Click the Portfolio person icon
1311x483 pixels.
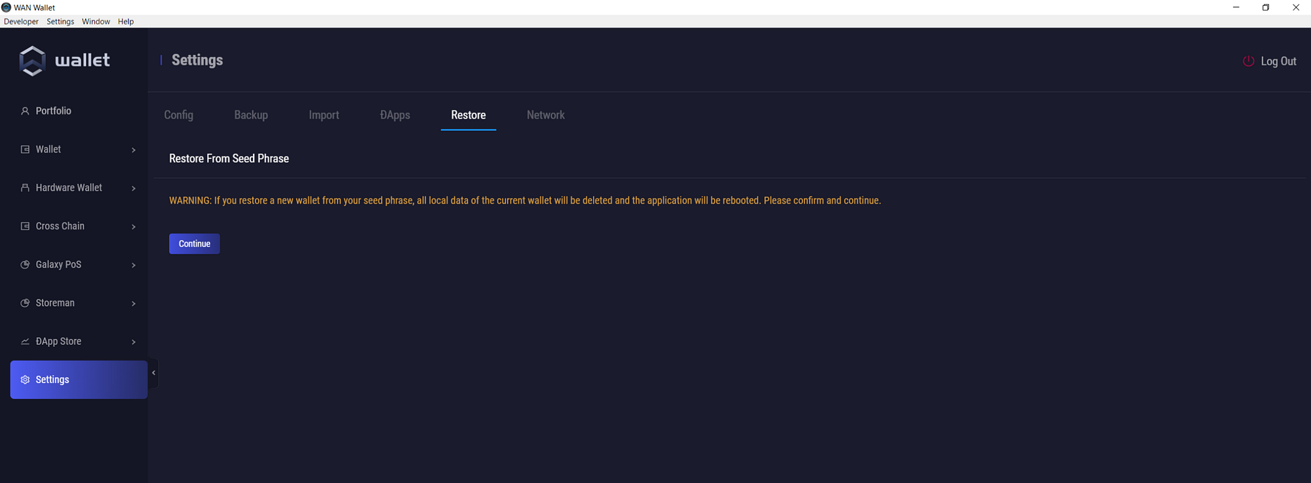[25, 111]
